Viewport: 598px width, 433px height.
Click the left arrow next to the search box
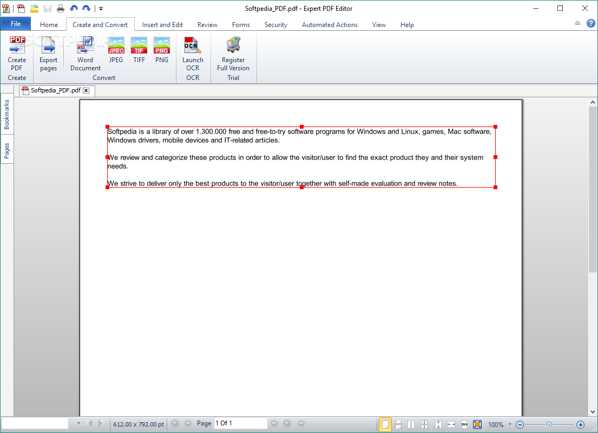(x=89, y=423)
